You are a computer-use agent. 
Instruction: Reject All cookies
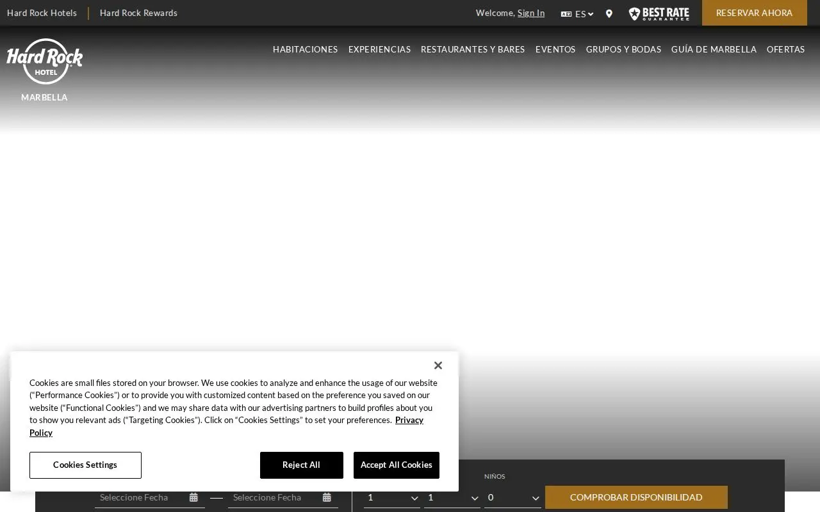point(301,465)
